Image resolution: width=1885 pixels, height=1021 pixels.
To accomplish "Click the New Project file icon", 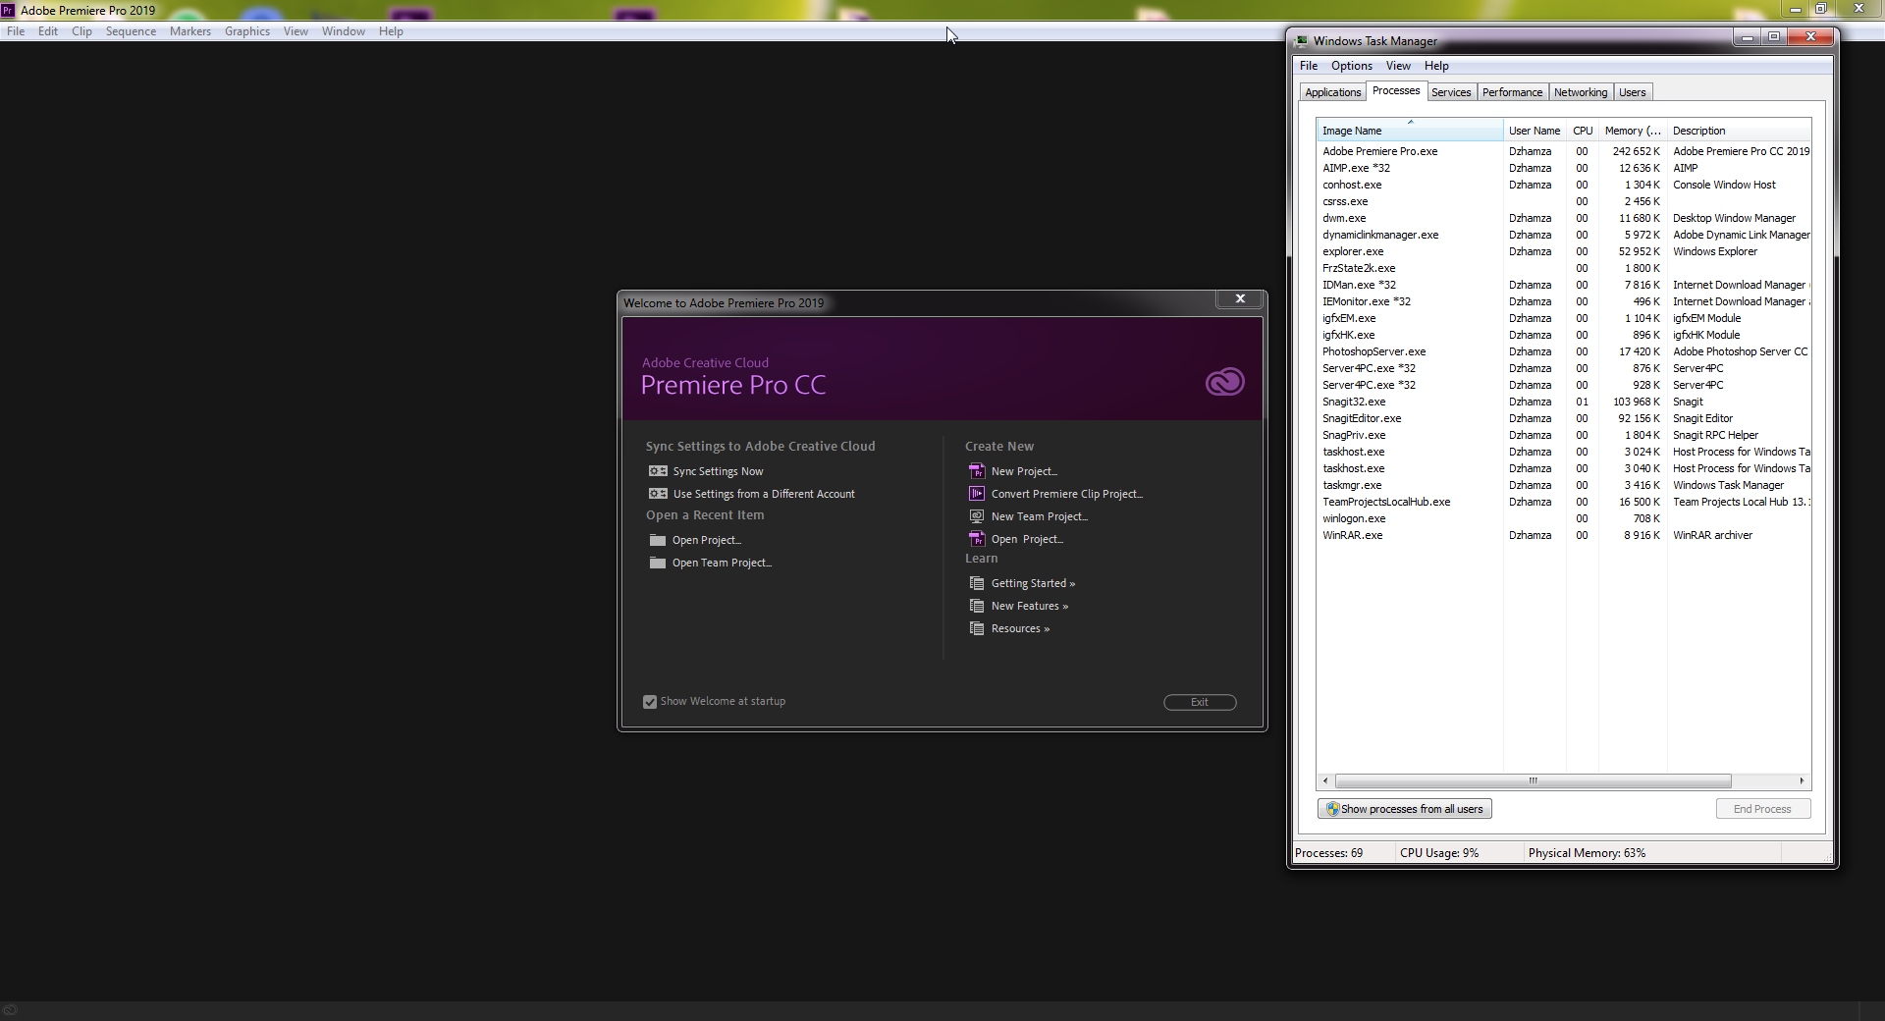I will tap(977, 471).
